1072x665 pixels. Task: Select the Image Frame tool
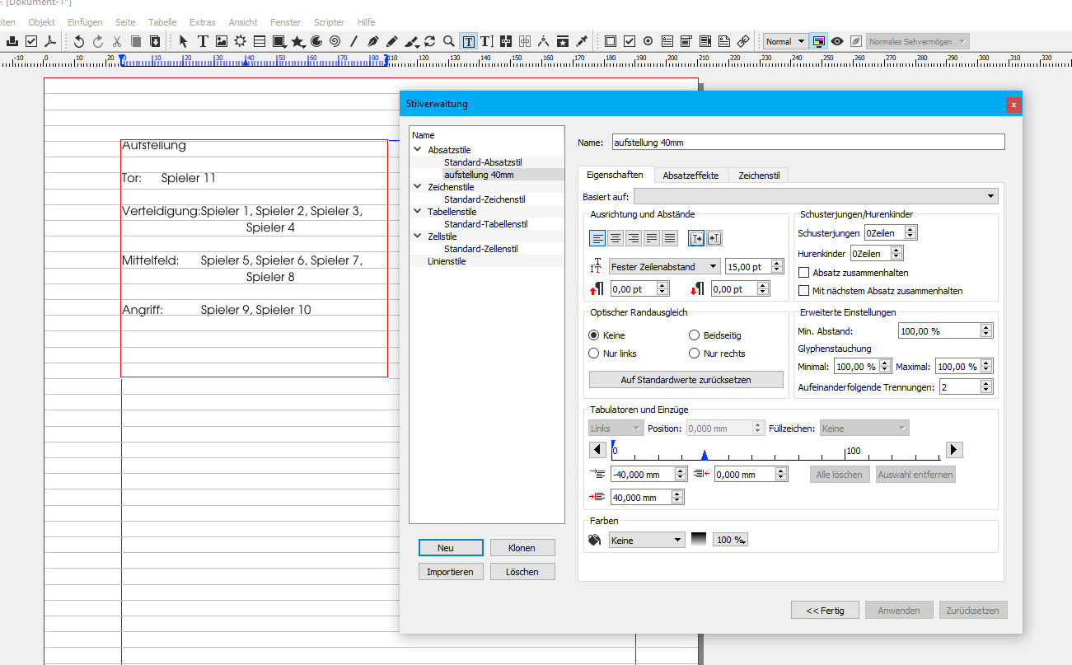(222, 41)
